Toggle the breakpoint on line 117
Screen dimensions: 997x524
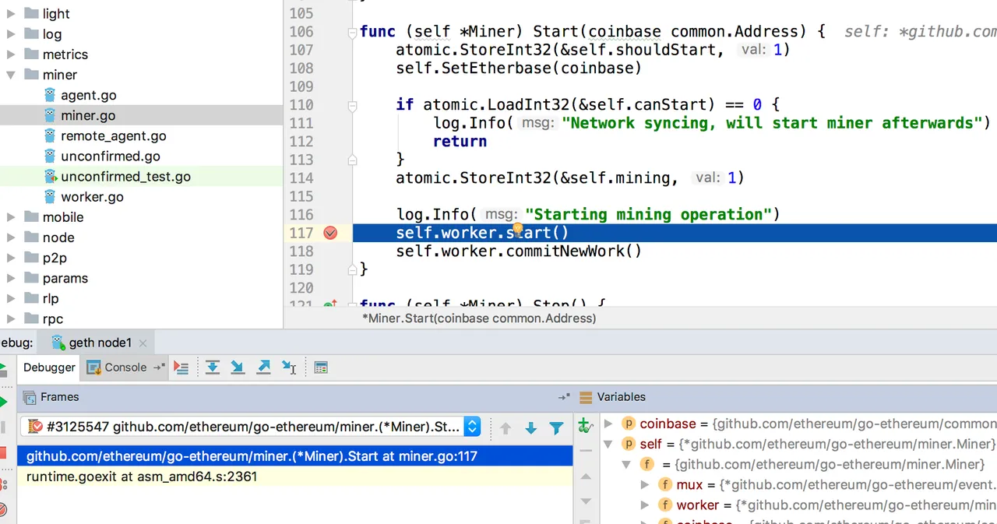pyautogui.click(x=330, y=233)
